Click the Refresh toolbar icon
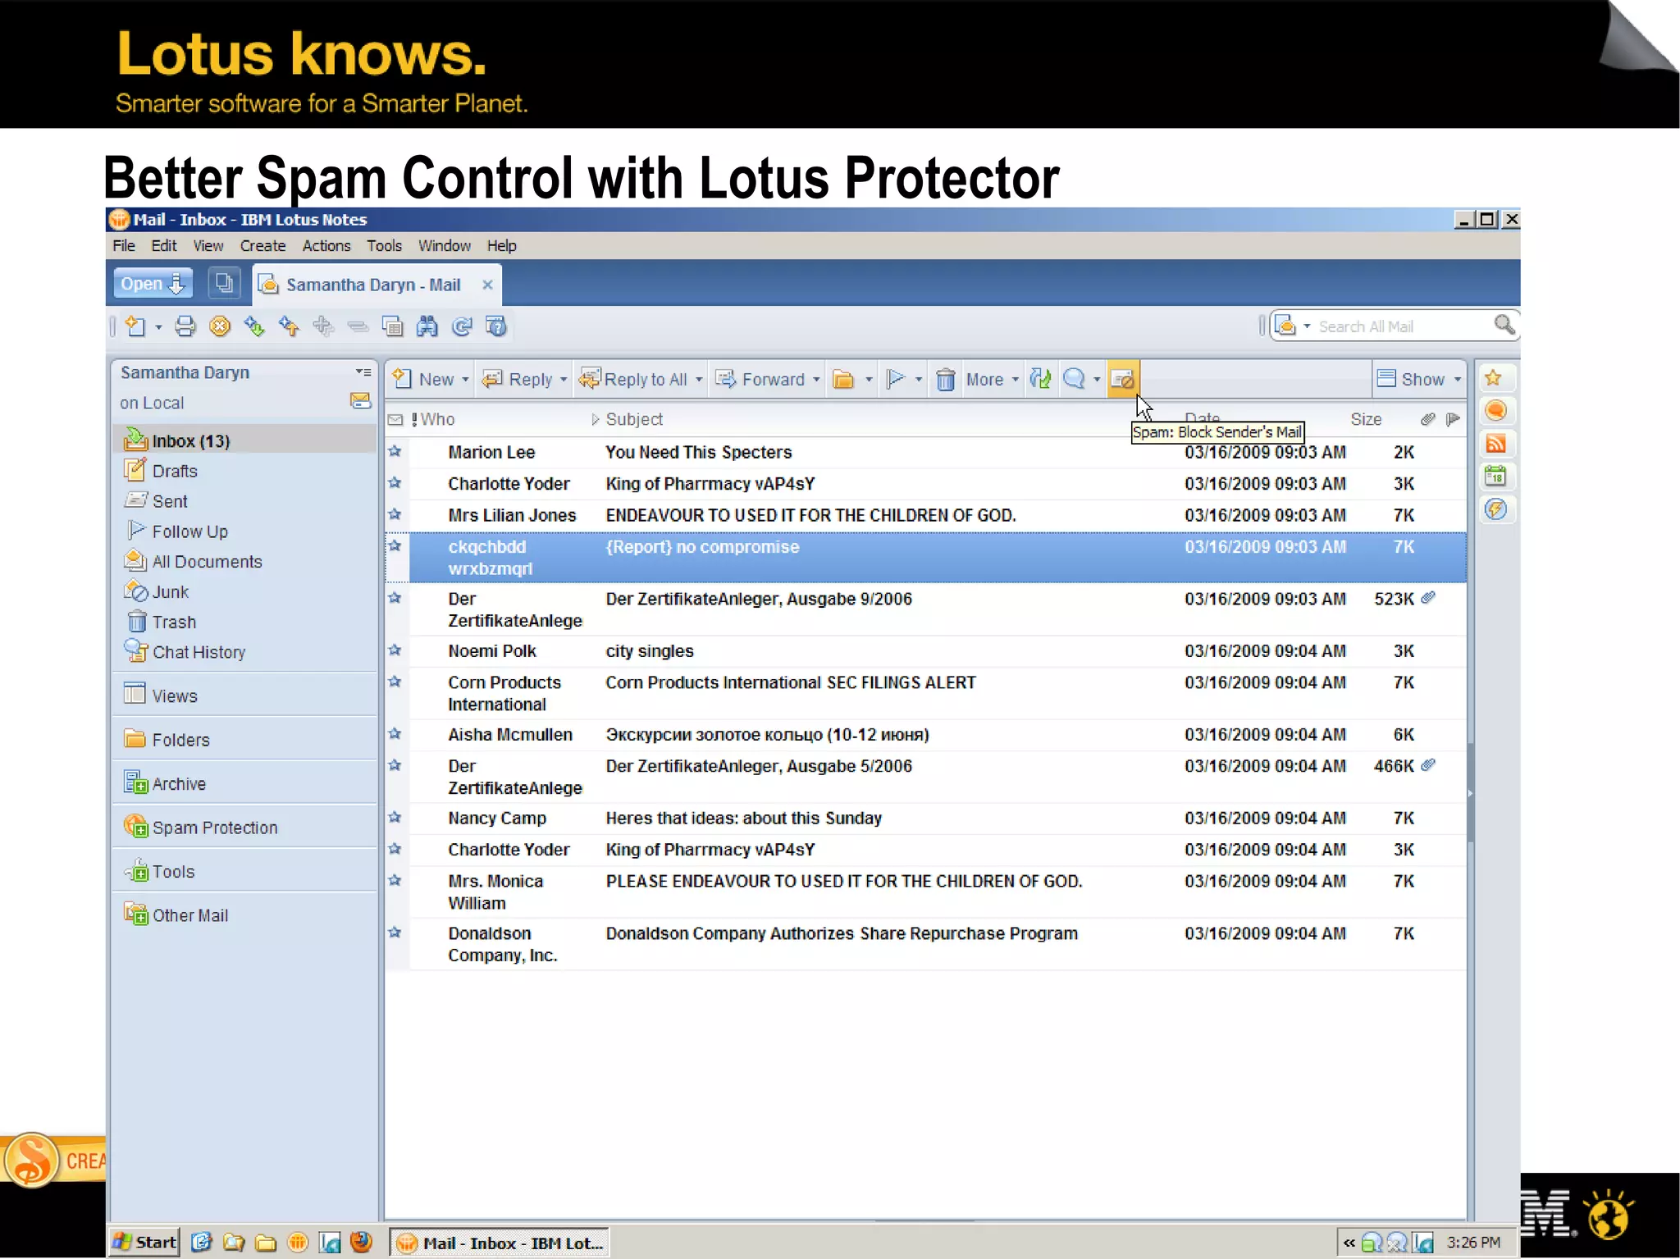This screenshot has height=1259, width=1680. click(x=462, y=326)
